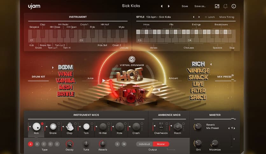Click the Juice slider handle
Viewport: 266px width, 154px height.
104,80
